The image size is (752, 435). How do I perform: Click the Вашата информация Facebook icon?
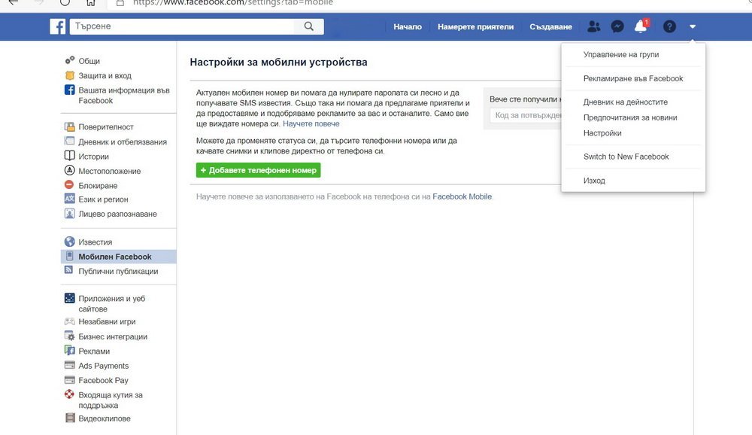[x=70, y=90]
